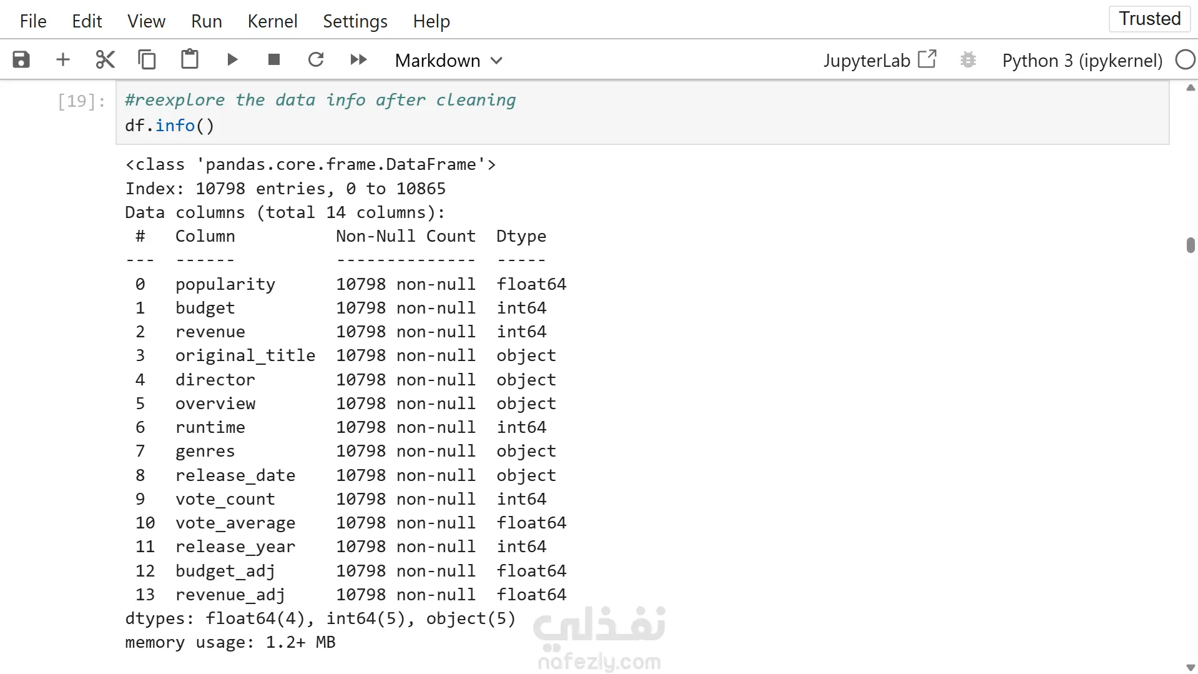The height and width of the screenshot is (674, 1198).
Task: Copy the selected cell
Action: click(147, 60)
